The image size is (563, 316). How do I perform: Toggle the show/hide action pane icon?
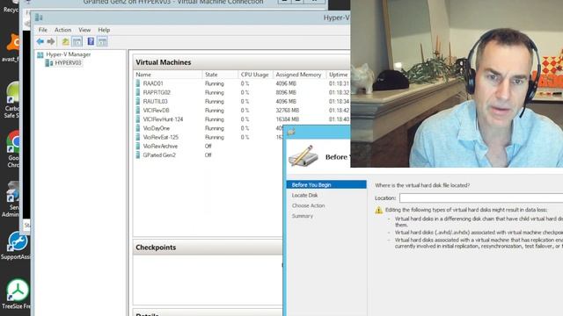coord(102,41)
